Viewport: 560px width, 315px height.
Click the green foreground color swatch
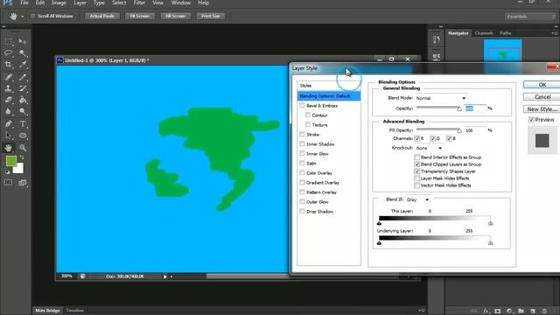[x=10, y=161]
